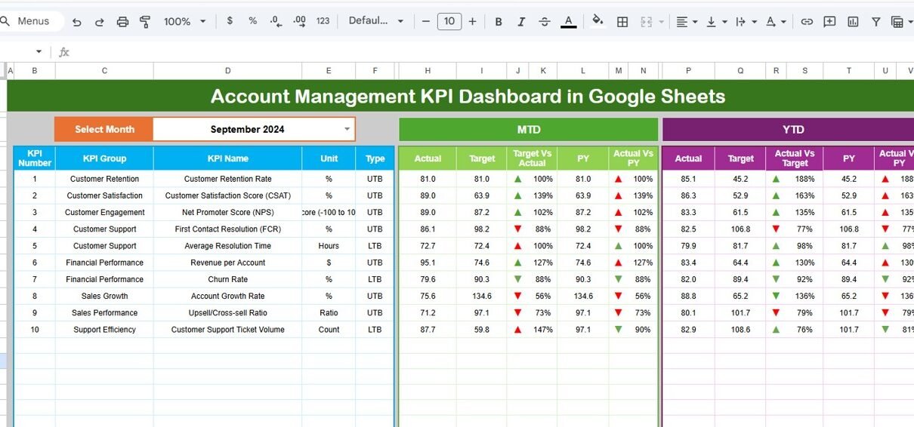
Task: Click the font size input field
Action: [449, 21]
